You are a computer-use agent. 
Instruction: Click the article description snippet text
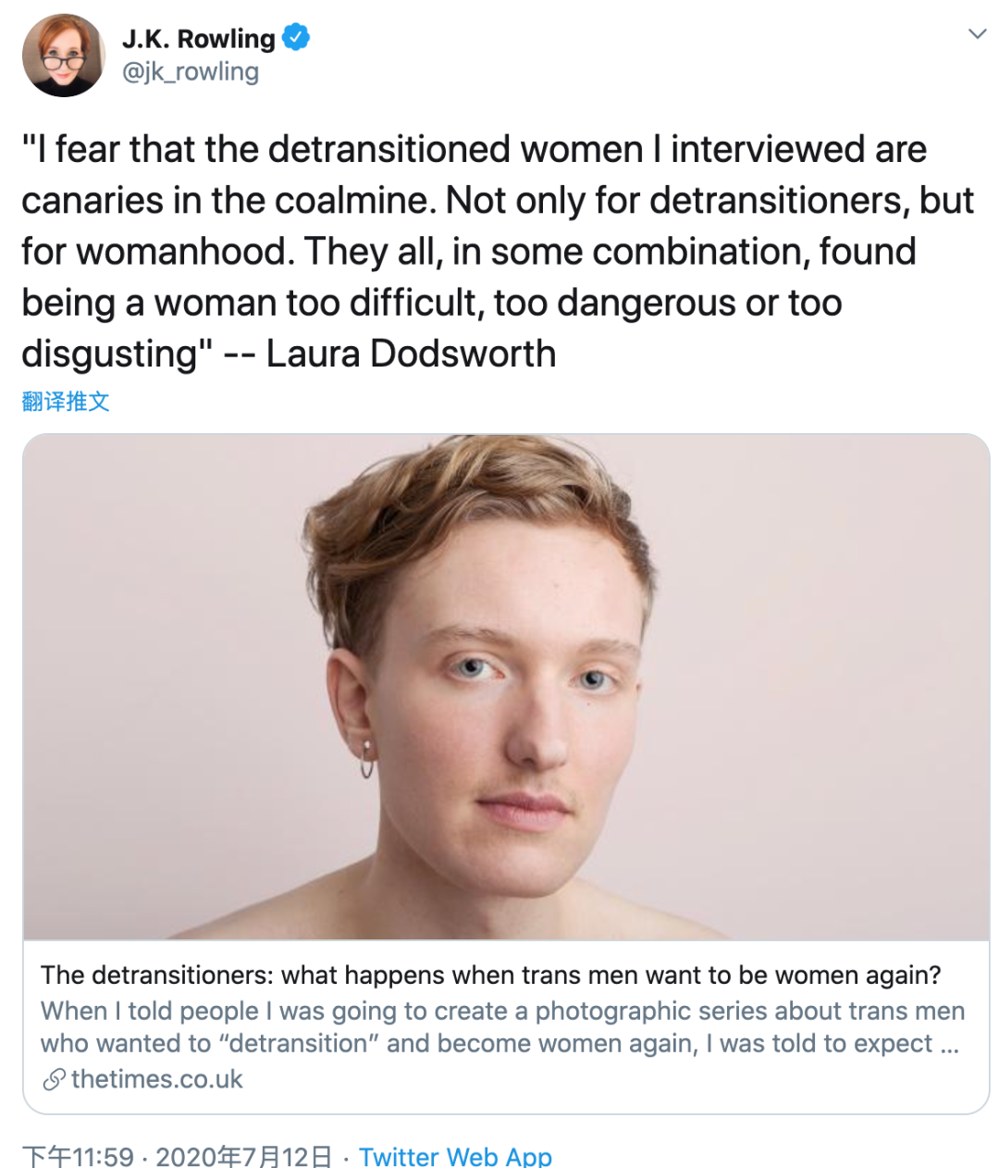tap(499, 1027)
